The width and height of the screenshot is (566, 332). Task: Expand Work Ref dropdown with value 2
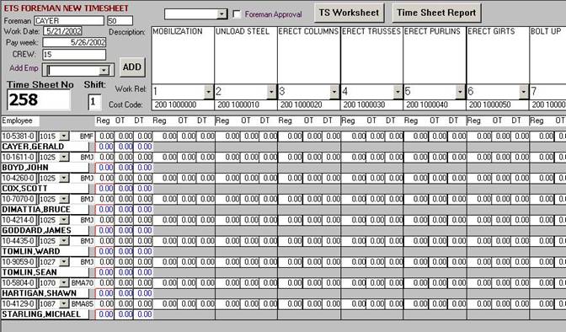271,92
